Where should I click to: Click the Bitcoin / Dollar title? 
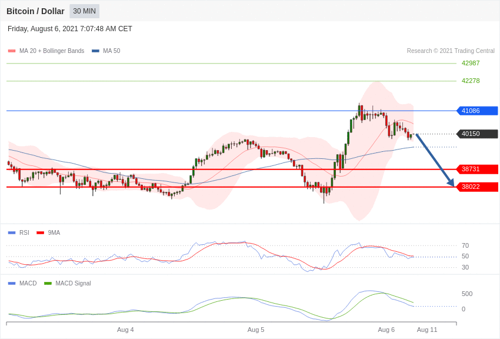pos(35,11)
